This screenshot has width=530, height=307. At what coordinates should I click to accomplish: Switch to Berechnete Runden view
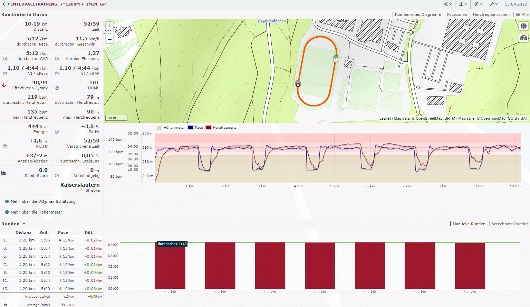(510, 224)
